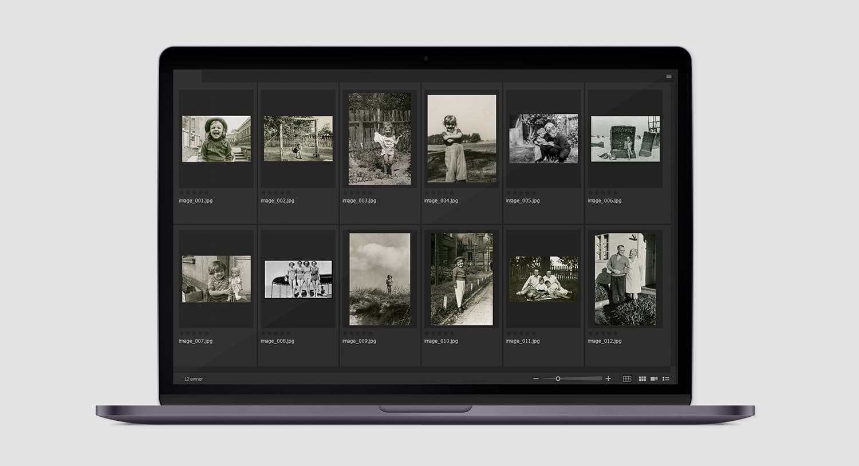Select the image_006.jpg beach thumbnail

pyautogui.click(x=625, y=139)
